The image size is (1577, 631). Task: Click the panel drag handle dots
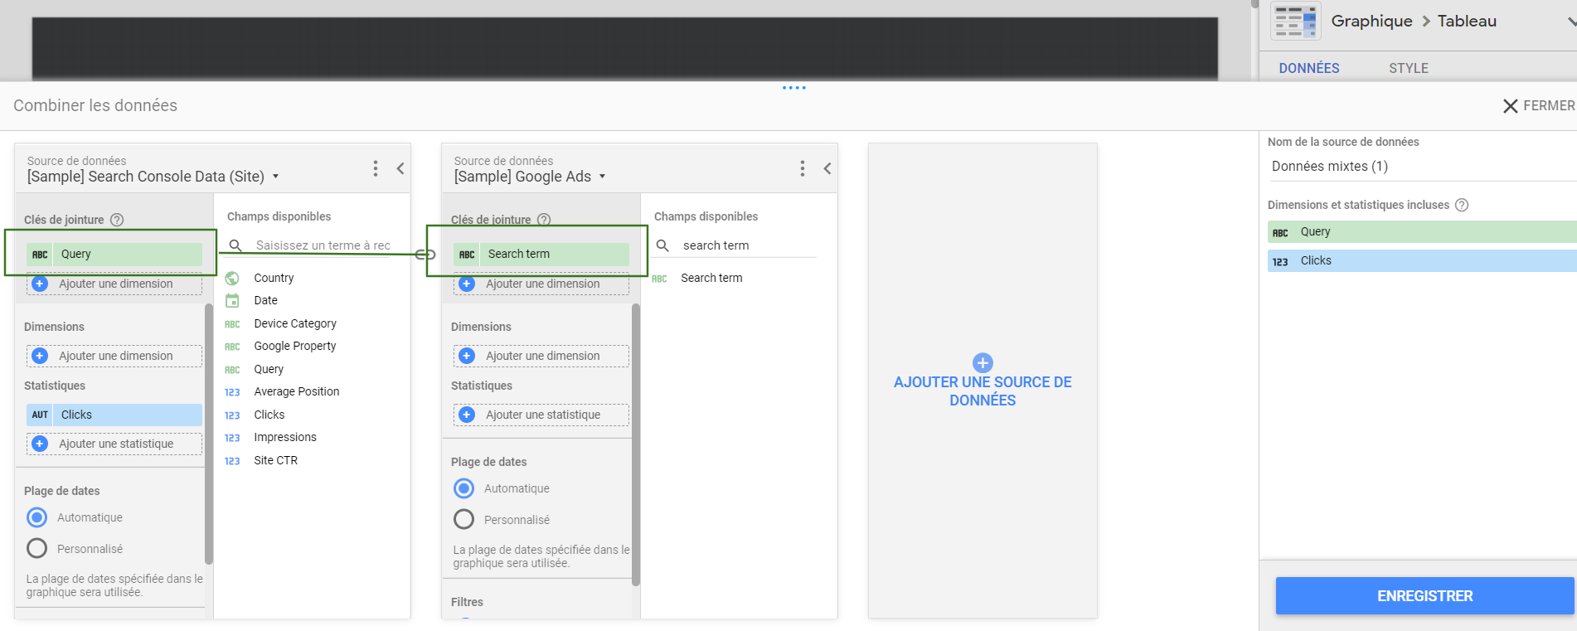tap(794, 87)
